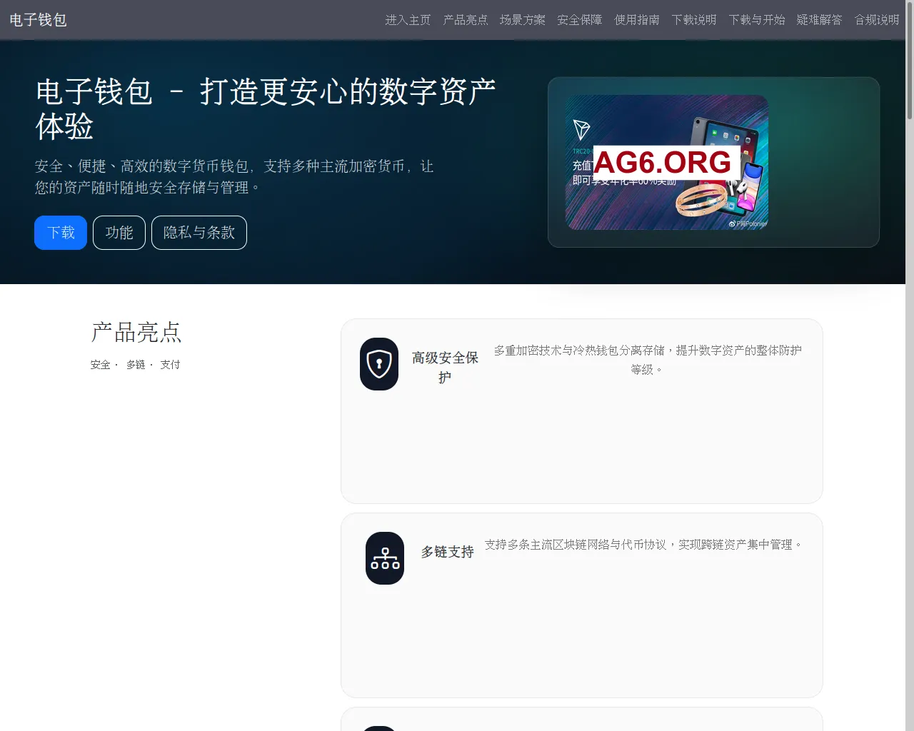This screenshot has width=914, height=731.
Task: Click the 安全· 多链· 支付 subtitle
Action: pyautogui.click(x=136, y=365)
